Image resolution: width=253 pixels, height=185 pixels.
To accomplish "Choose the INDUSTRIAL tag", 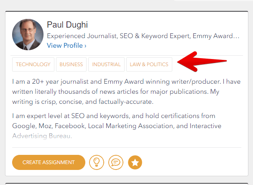I will click(x=106, y=64).
